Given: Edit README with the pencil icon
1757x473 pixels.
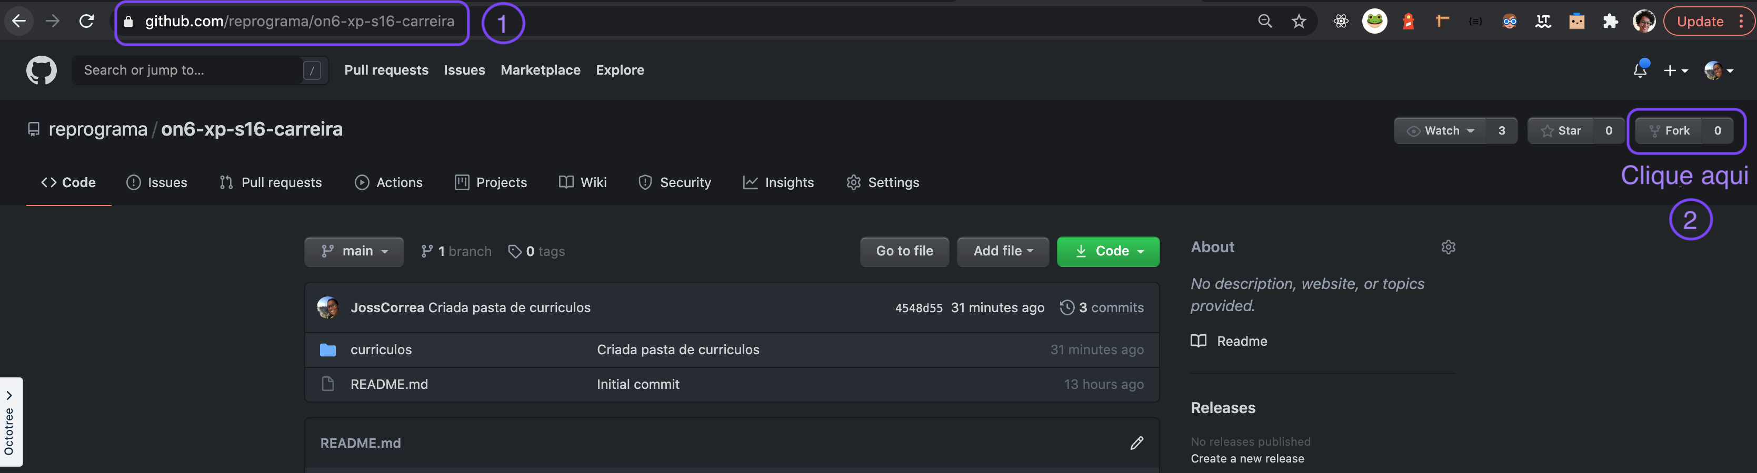Looking at the screenshot, I should tap(1136, 443).
